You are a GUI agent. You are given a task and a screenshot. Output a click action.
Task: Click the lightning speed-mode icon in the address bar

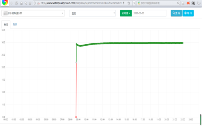click(124, 3)
